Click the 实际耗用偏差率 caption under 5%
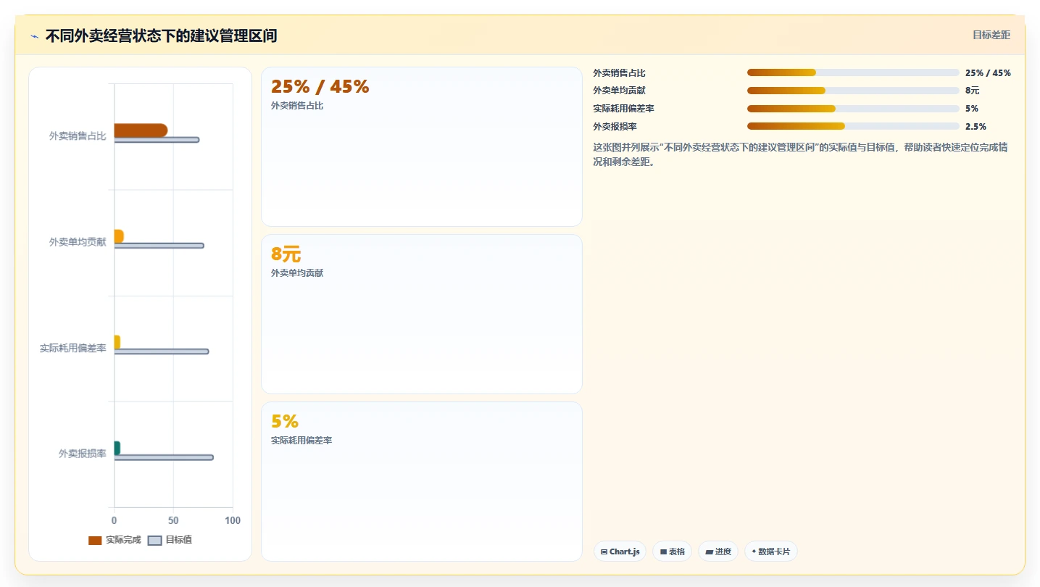 point(301,441)
